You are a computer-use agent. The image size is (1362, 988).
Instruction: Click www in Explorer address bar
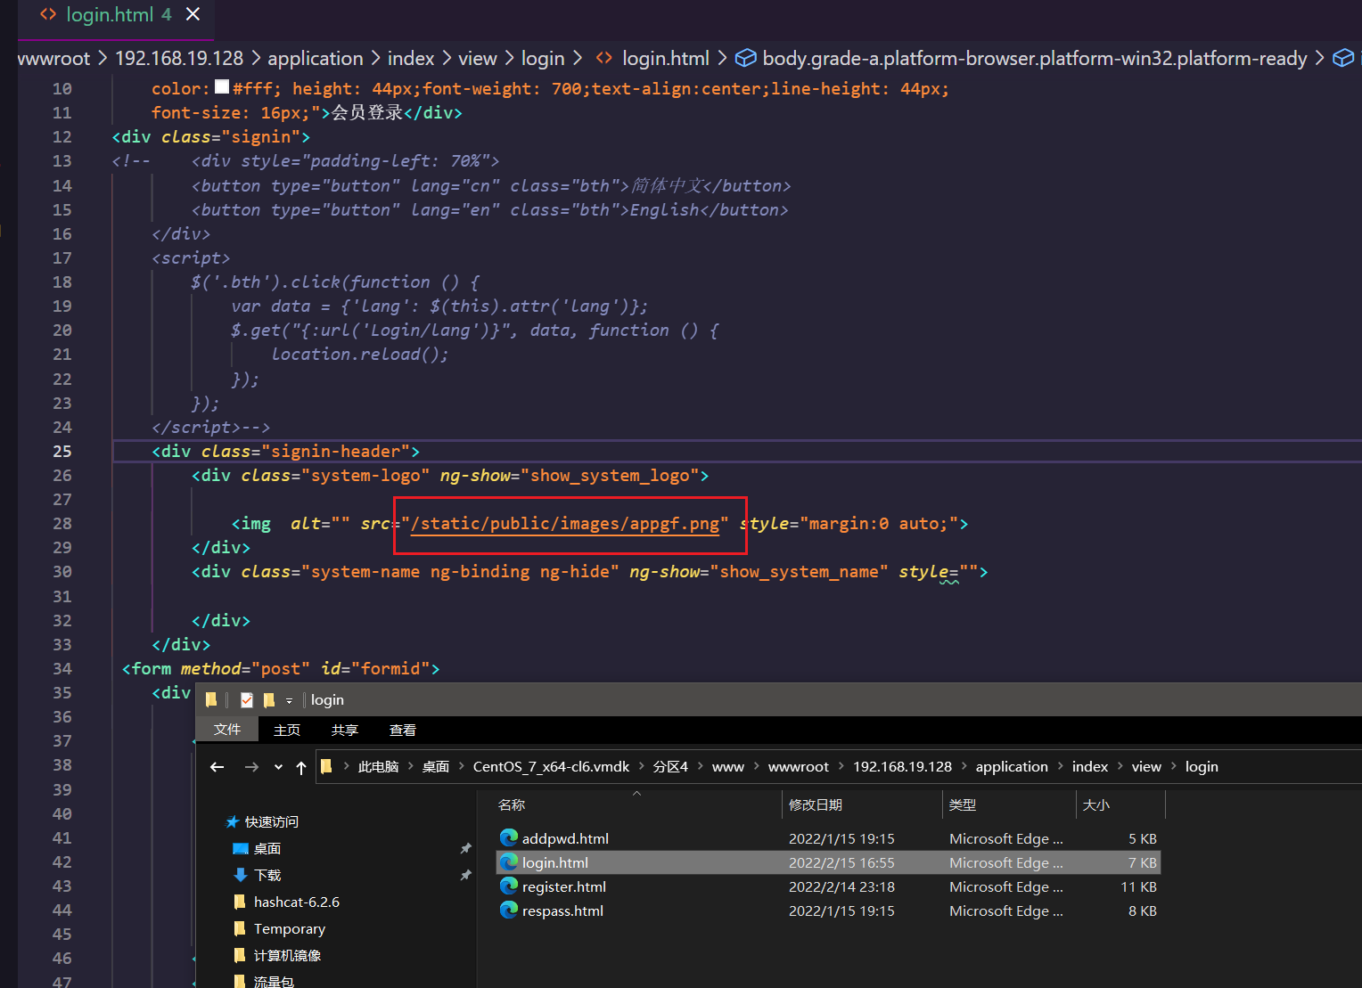click(x=727, y=767)
